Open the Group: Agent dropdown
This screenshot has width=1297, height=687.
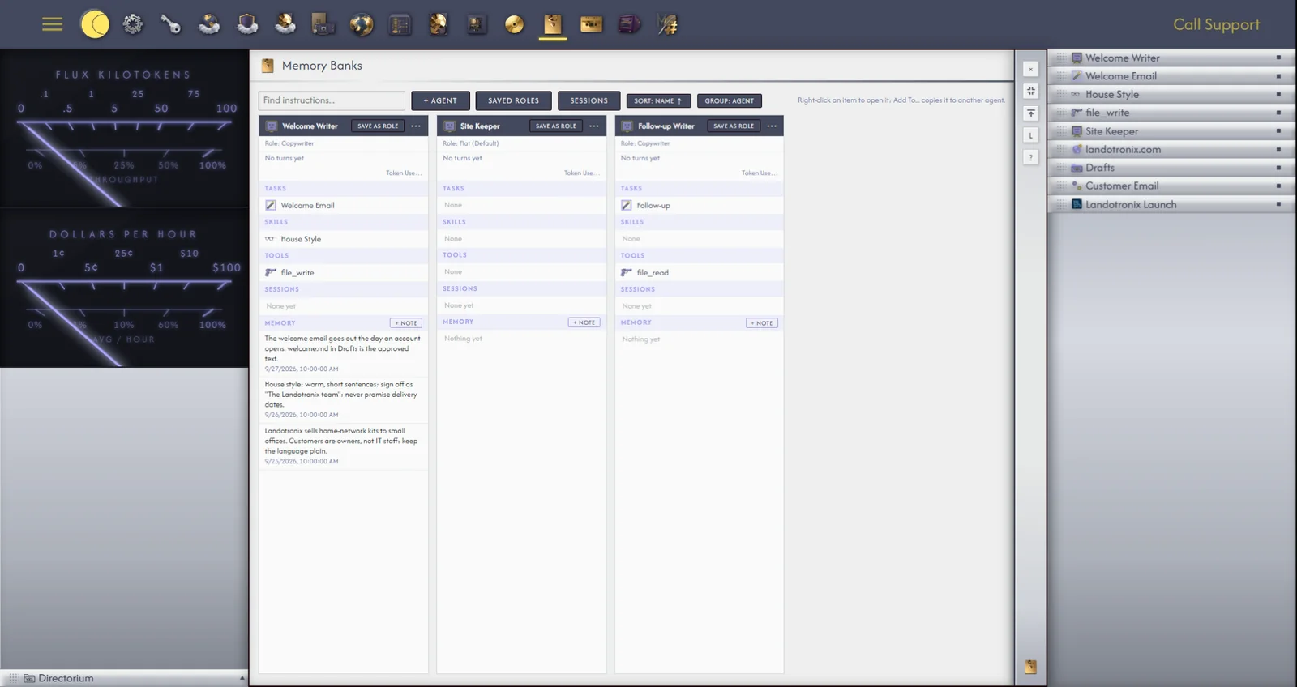pyautogui.click(x=729, y=100)
